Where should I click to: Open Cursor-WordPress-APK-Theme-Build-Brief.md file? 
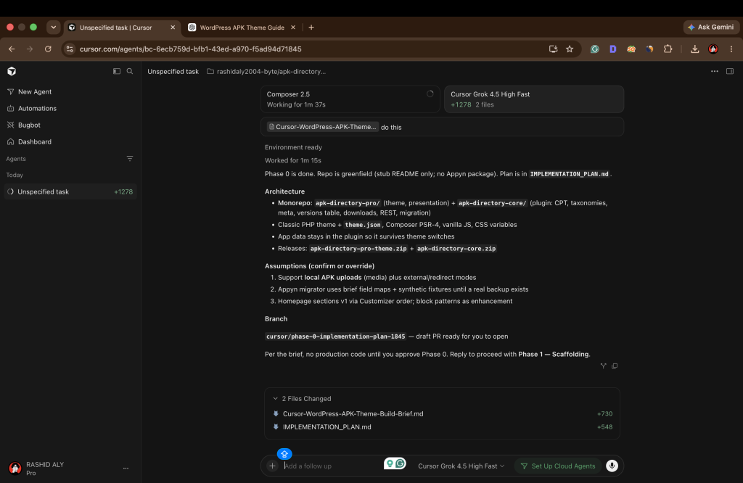point(353,414)
